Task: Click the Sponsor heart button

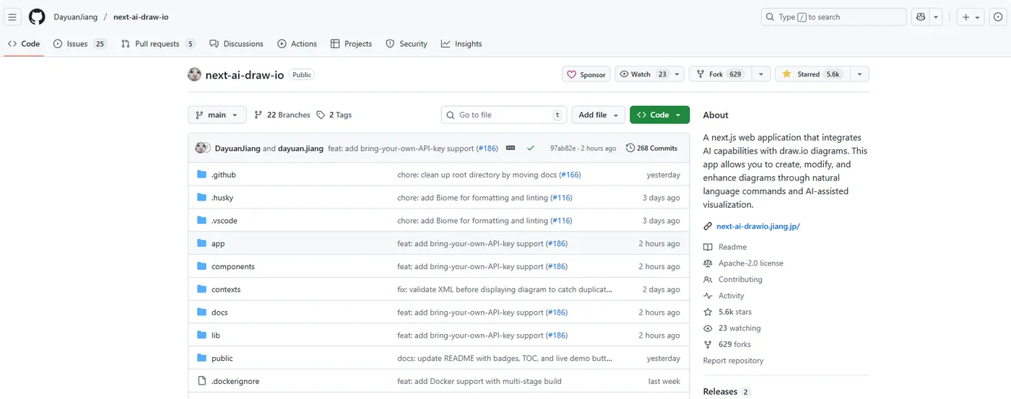Action: (x=586, y=74)
